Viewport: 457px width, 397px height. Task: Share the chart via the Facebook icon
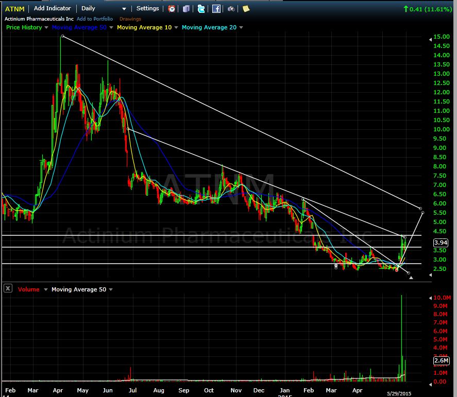point(215,8)
